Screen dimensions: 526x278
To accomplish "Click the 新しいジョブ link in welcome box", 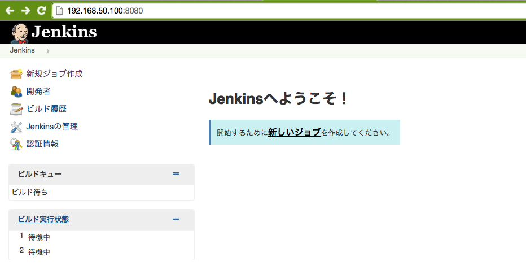I will (x=294, y=132).
